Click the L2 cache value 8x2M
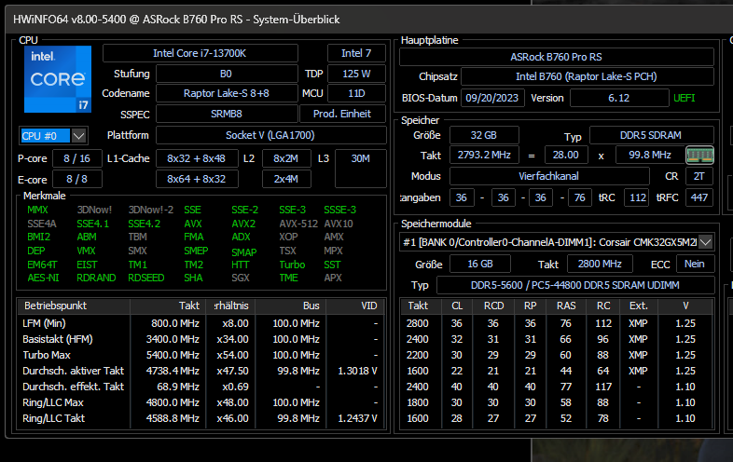733x462 pixels. coord(286,158)
